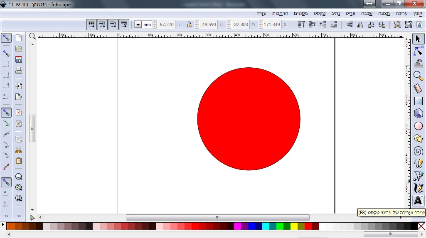Toggle snap to other points
This screenshot has width=426, height=238.
tap(6, 182)
